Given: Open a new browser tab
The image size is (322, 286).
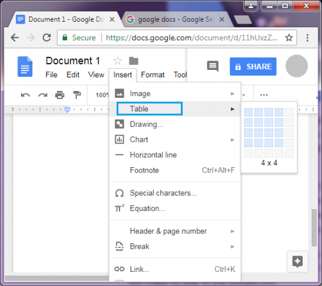Looking at the screenshot, I should tap(243, 20).
